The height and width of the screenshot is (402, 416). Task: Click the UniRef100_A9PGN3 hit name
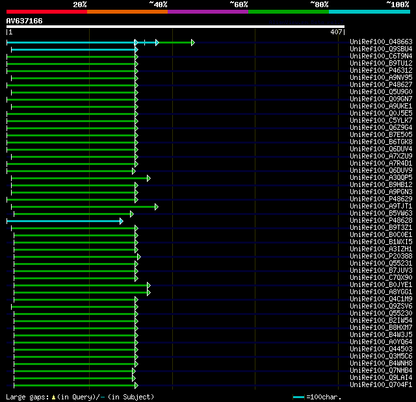(381, 192)
